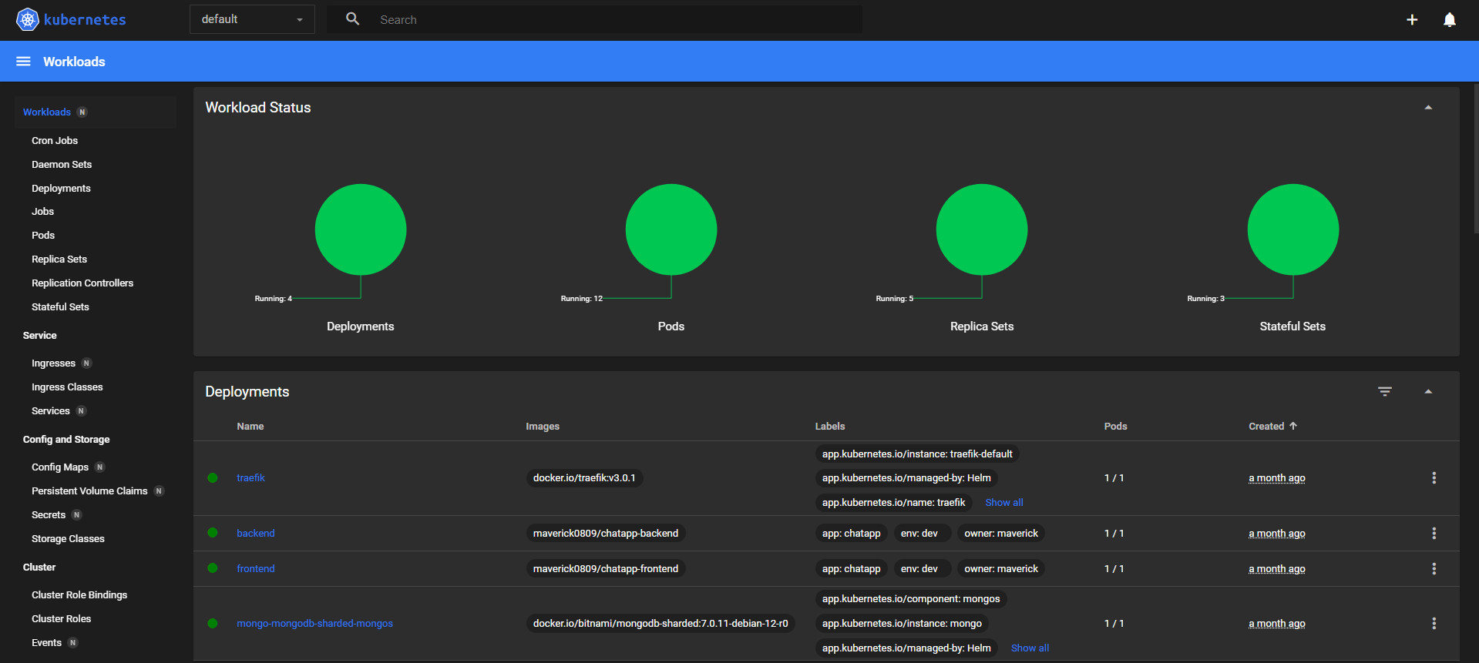Open actions menu for backend deployment
1479x663 pixels.
coord(1434,534)
